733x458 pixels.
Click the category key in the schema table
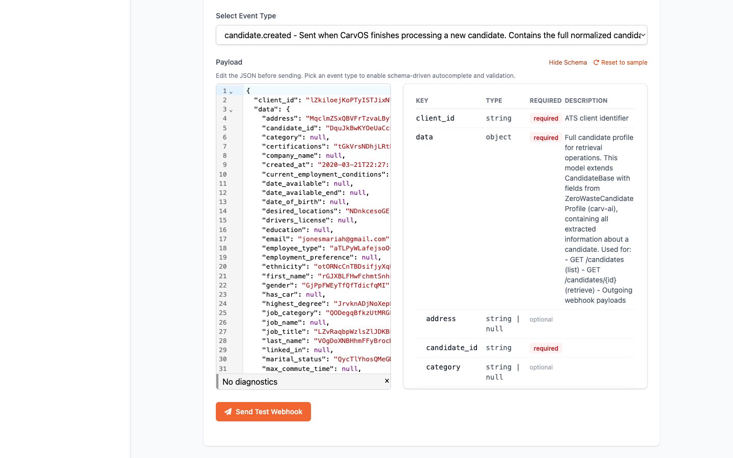(x=443, y=367)
